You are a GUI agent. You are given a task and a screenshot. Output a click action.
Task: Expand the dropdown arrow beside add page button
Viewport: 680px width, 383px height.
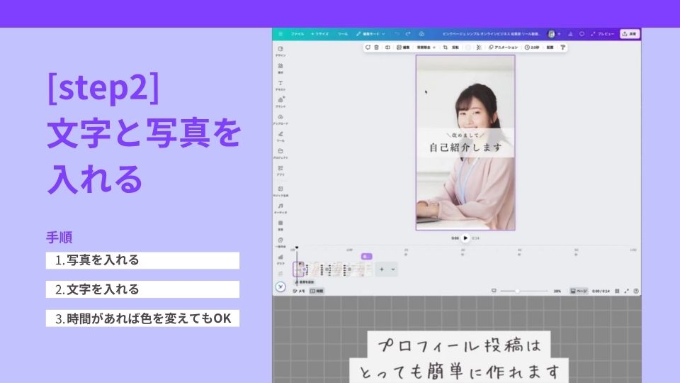393,270
